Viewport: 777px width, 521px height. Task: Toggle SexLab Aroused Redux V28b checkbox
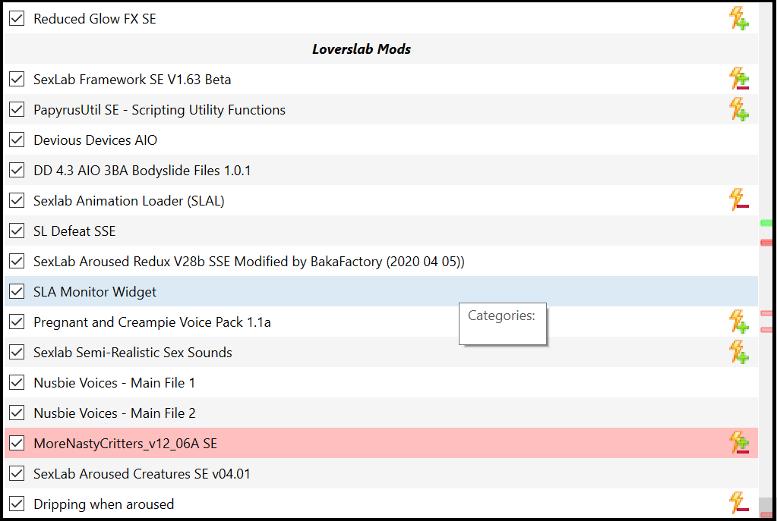click(17, 261)
